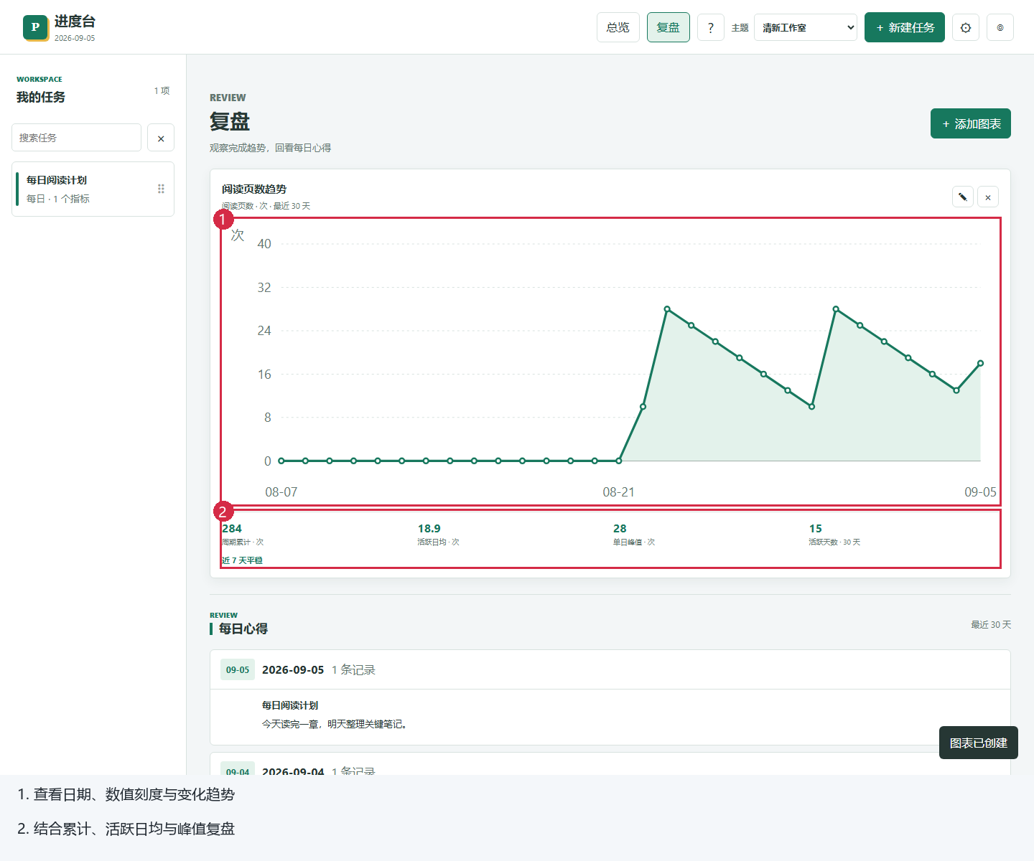Open the 主题 theme dropdown 清新工作室
The image size is (1034, 861).
coord(806,27)
